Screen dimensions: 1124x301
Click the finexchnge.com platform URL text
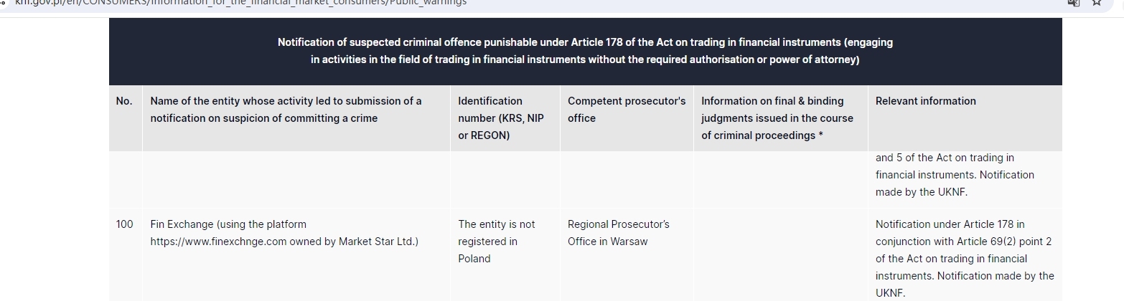[219, 242]
